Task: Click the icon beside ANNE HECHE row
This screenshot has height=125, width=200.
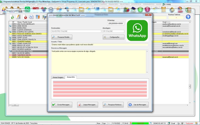Action: pos(10,26)
